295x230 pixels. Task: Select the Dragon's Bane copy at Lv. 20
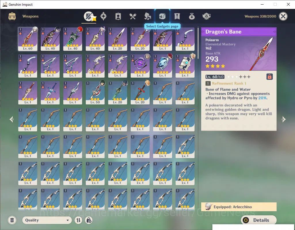118,39
